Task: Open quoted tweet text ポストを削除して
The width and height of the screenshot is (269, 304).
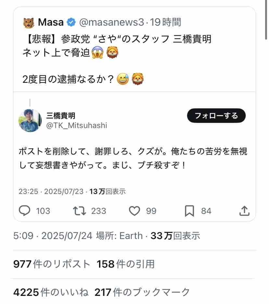Action: [x=133, y=158]
